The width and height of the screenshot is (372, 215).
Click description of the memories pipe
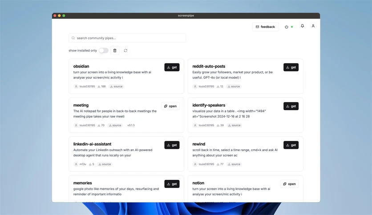pos(116,191)
